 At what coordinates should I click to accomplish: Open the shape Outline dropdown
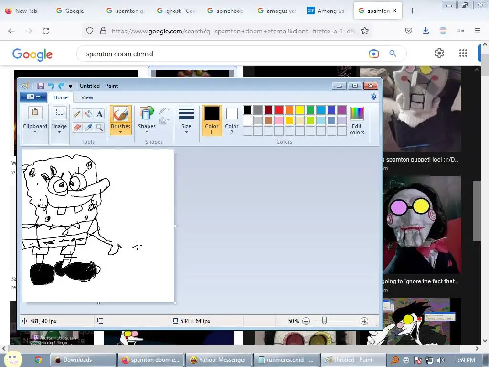pyautogui.click(x=164, y=110)
